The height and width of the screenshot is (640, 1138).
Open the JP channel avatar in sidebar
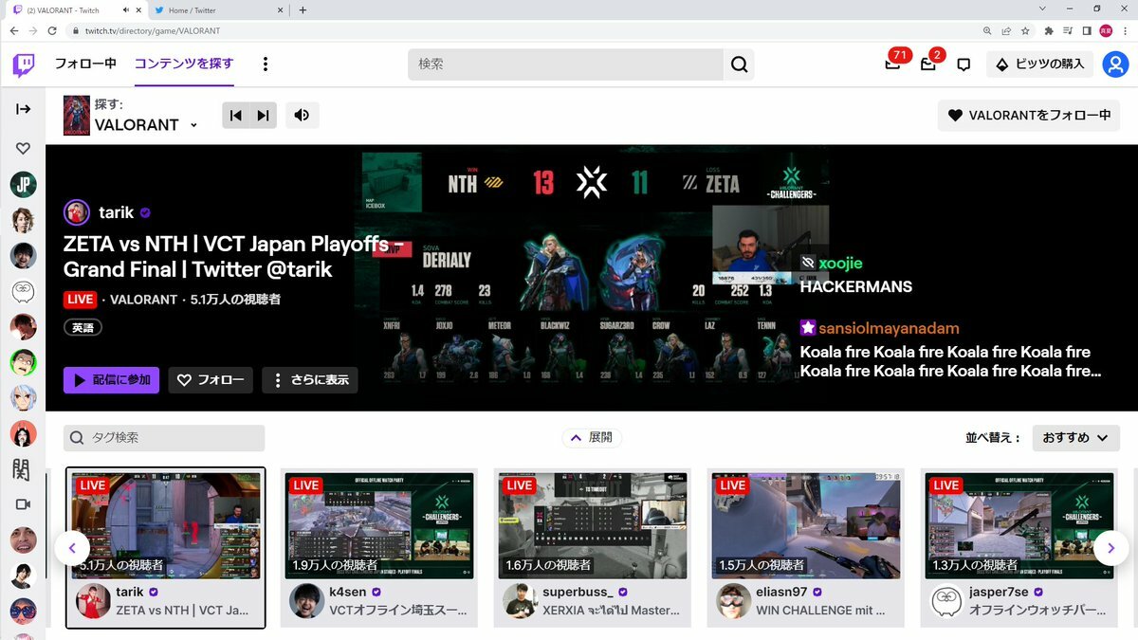point(23,184)
